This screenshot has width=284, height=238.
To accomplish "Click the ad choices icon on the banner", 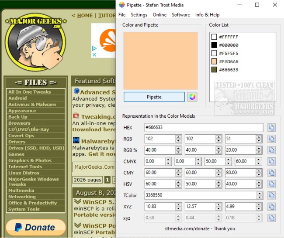I will point(94,48).
